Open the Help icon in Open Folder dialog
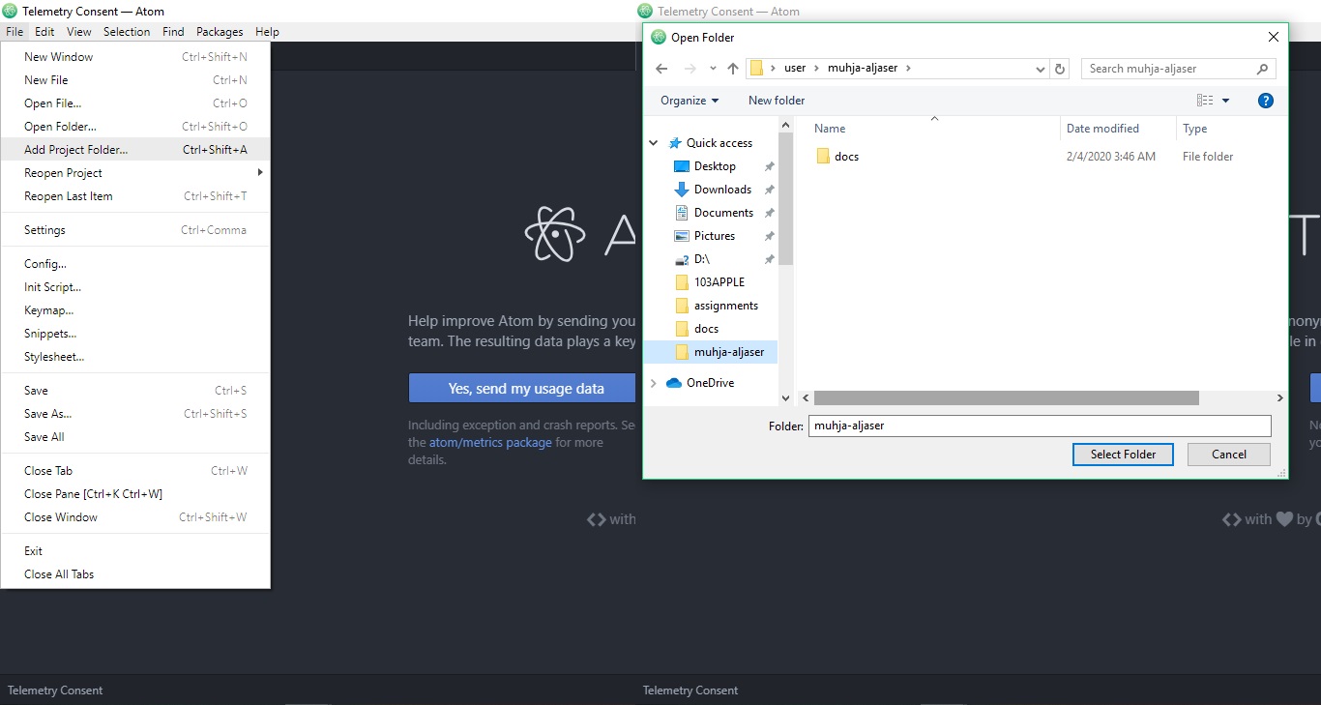The height and width of the screenshot is (705, 1321). point(1266,101)
